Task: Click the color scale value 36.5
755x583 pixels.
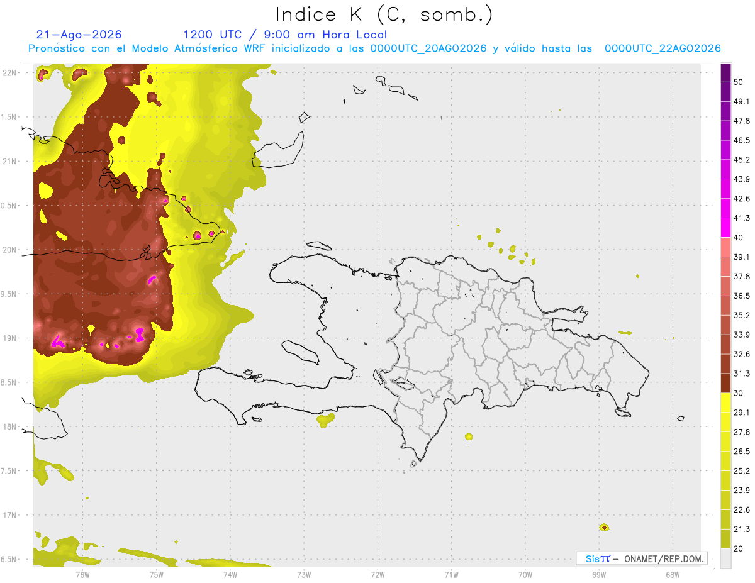Action: pyautogui.click(x=742, y=296)
